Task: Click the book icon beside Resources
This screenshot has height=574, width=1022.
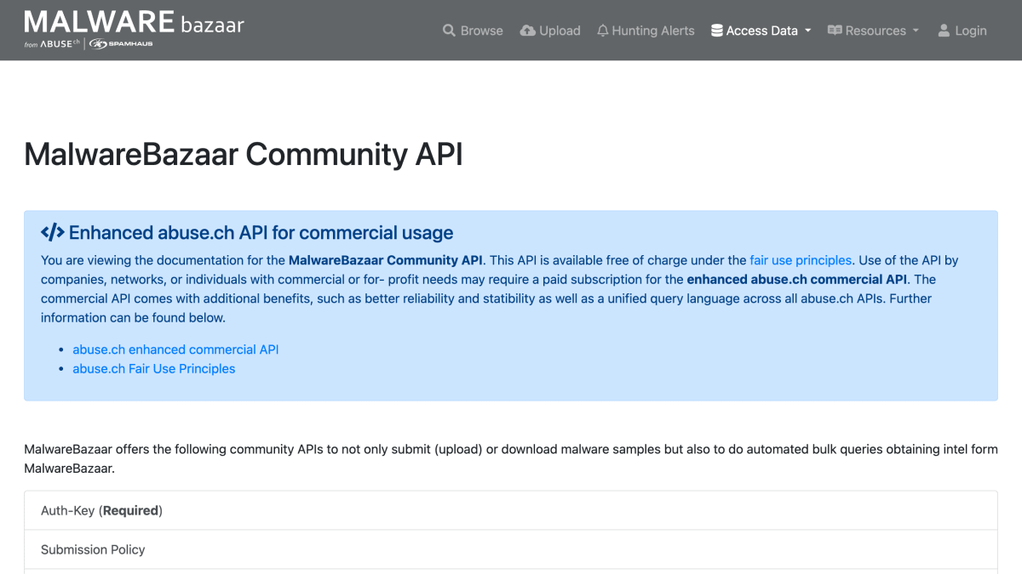Action: tap(835, 31)
